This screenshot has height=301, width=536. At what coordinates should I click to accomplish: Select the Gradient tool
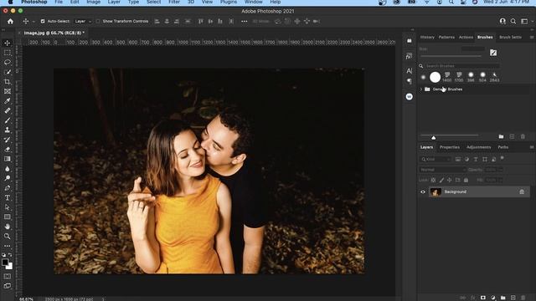pos(8,159)
